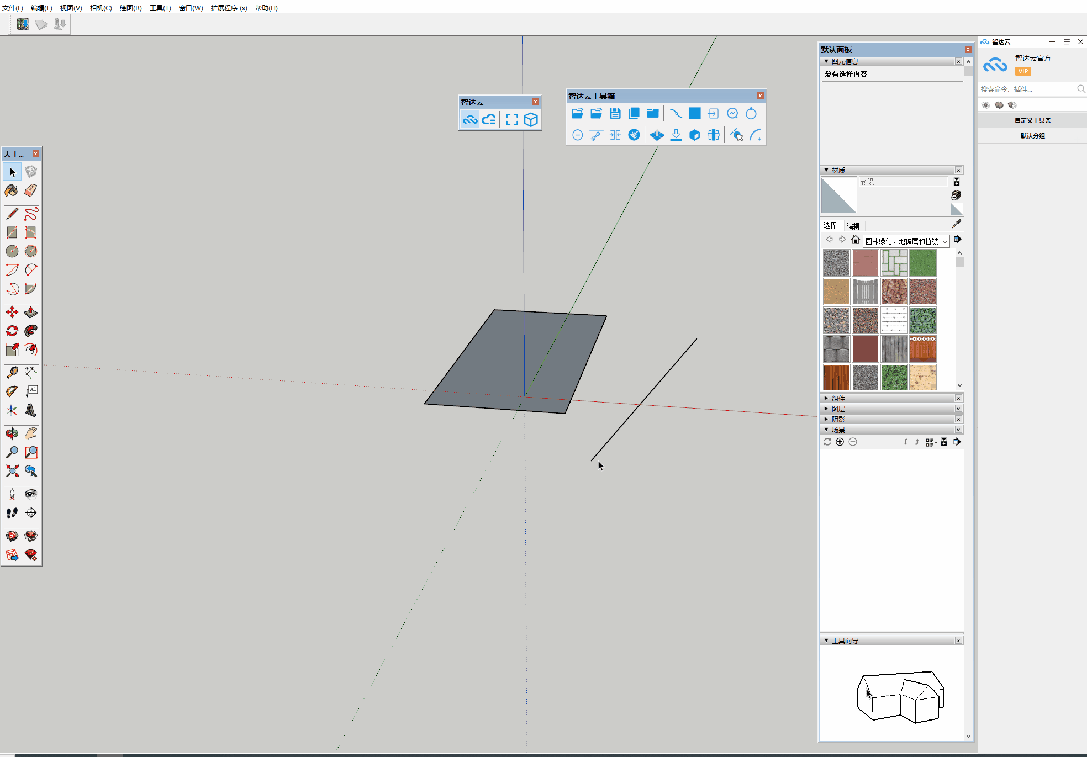Choose the Orbit tool
This screenshot has width=1087, height=757.
pos(12,433)
